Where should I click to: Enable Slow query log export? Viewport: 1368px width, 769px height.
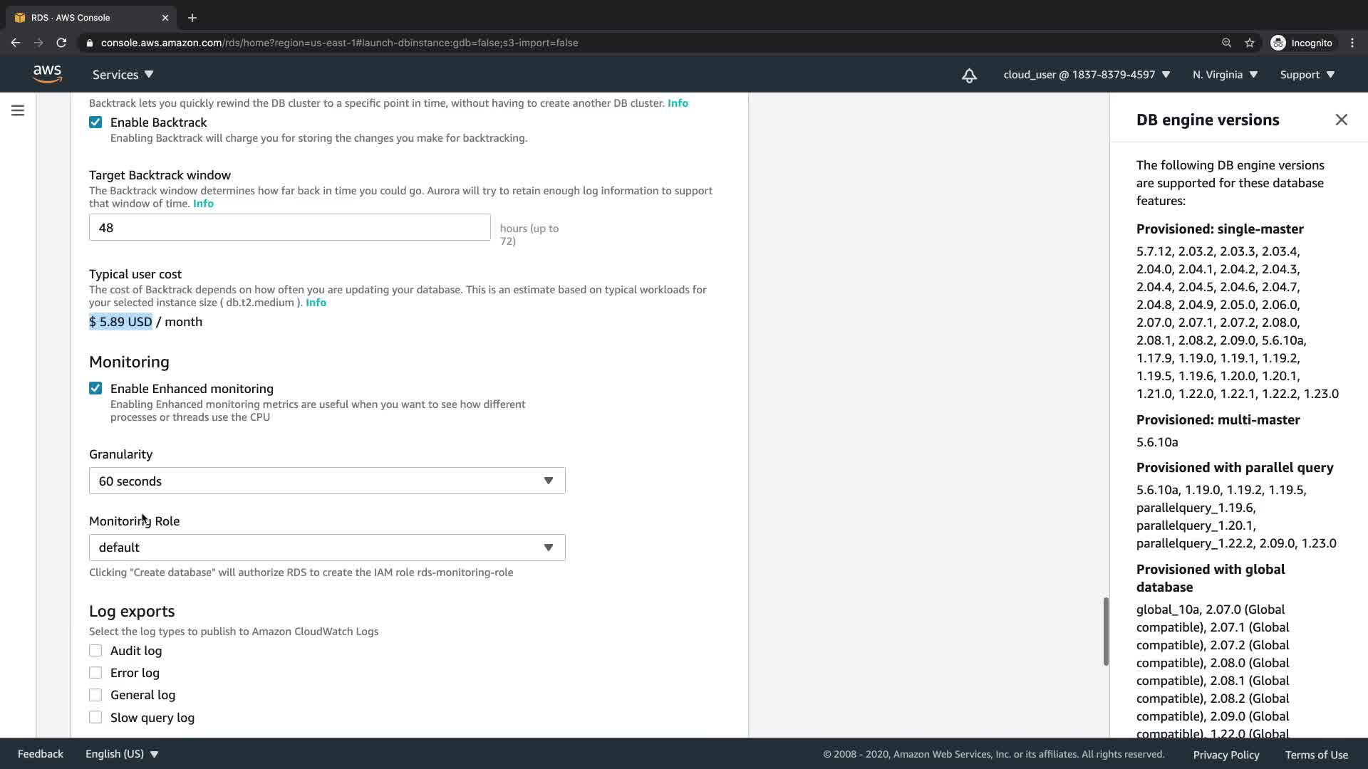[x=95, y=717]
